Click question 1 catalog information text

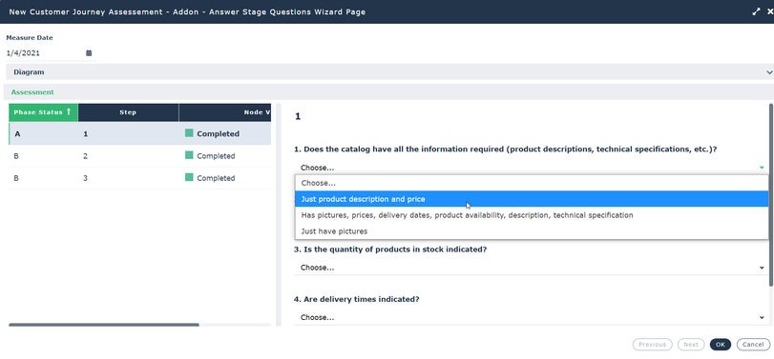506,150
